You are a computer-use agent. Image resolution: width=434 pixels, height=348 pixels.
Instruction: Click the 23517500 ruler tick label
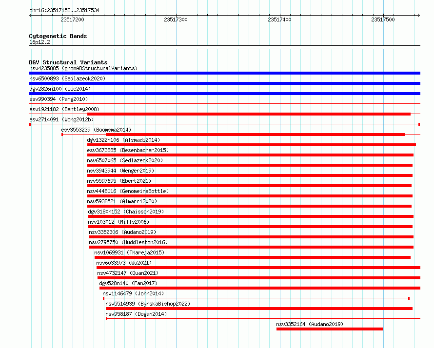(x=383, y=19)
